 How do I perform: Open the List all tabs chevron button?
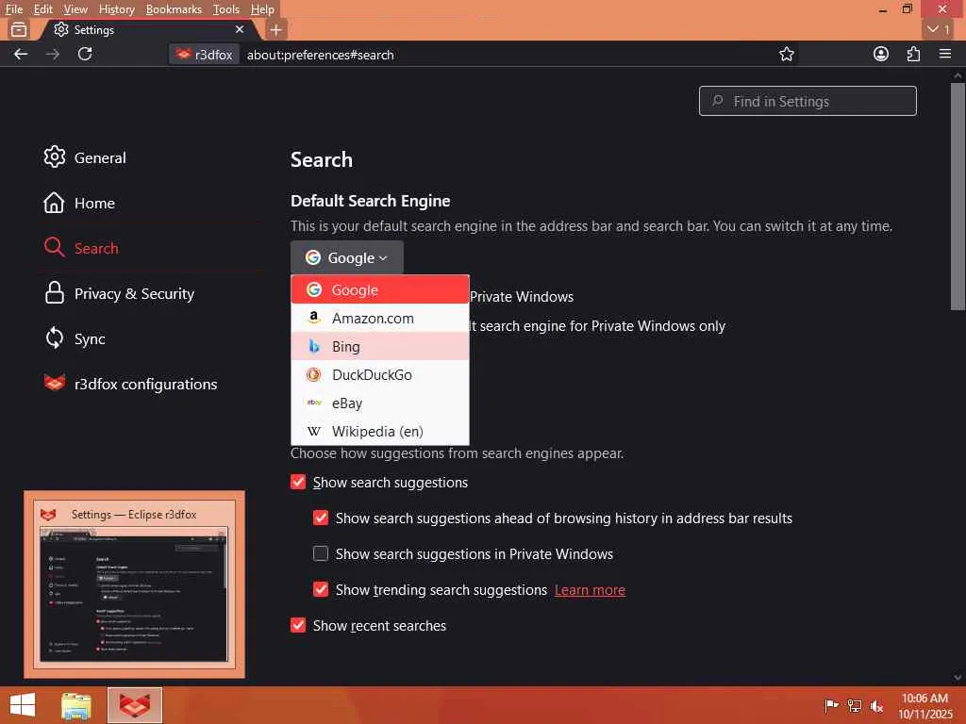[x=939, y=29]
